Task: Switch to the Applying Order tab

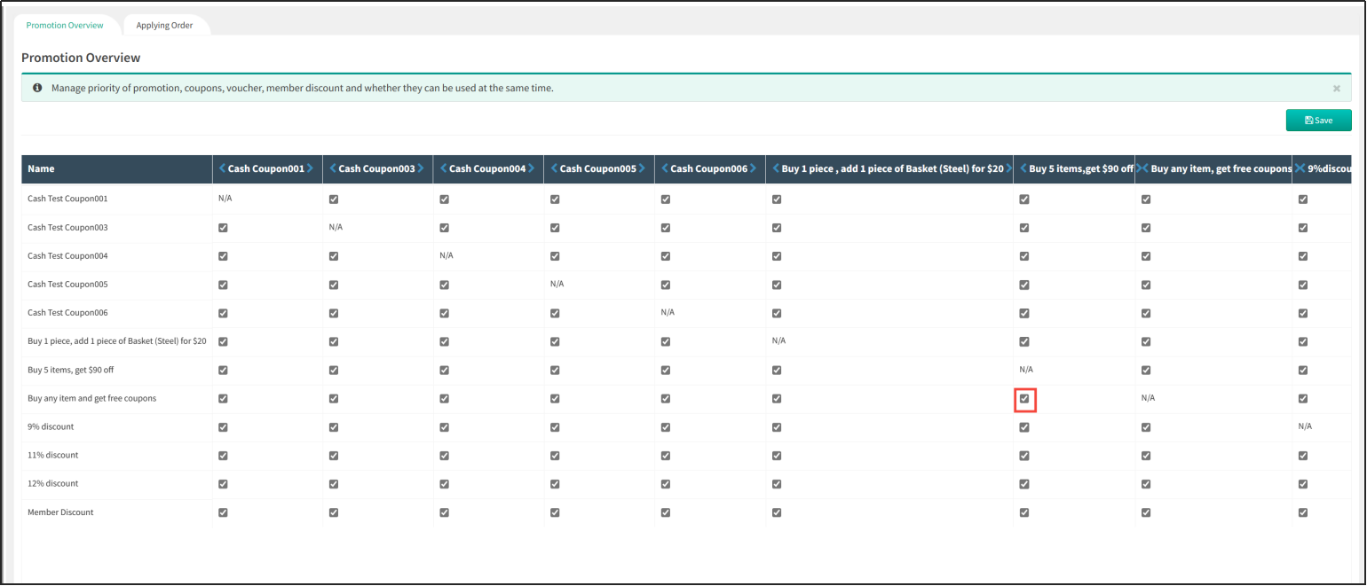Action: (164, 26)
